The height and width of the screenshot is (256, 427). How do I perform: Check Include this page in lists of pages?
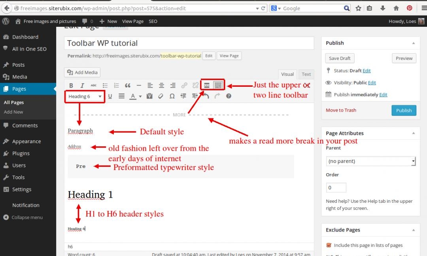tap(329, 245)
